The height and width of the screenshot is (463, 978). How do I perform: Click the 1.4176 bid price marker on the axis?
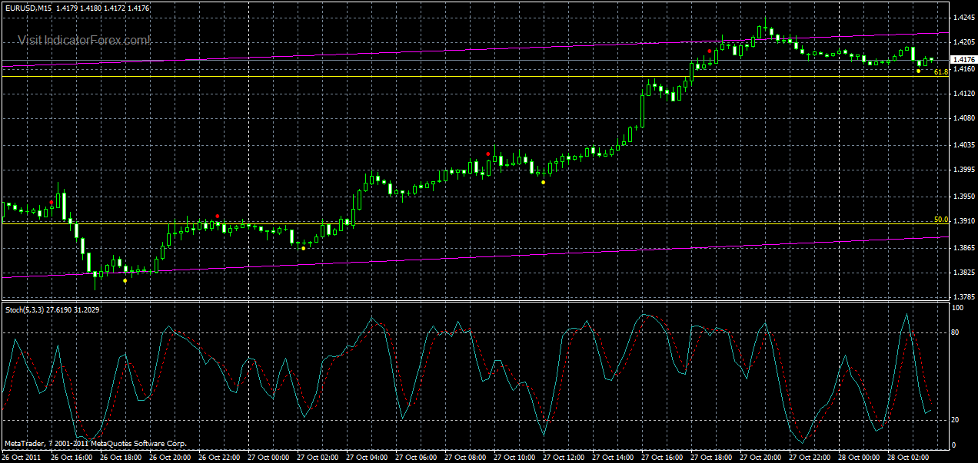coord(963,59)
